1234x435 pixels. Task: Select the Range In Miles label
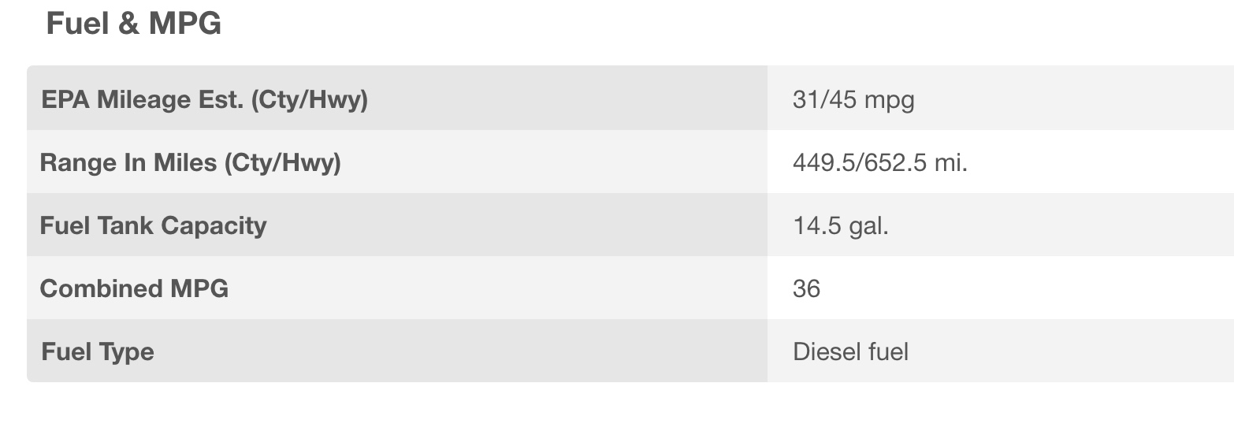pos(190,163)
